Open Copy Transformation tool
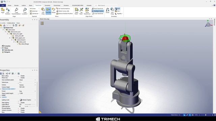The height and width of the screenshot is (121, 216). [x=16, y=11]
